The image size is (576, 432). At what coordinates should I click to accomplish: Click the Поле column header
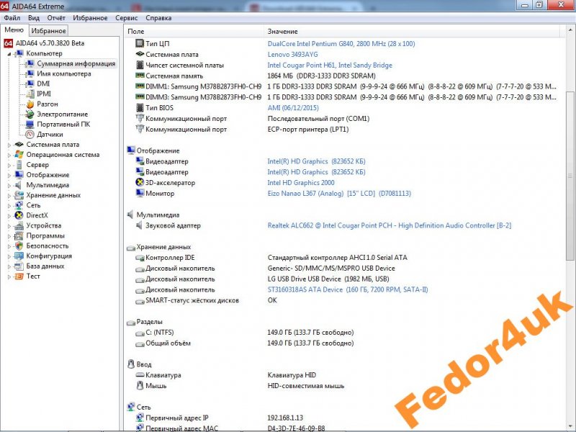[136, 32]
